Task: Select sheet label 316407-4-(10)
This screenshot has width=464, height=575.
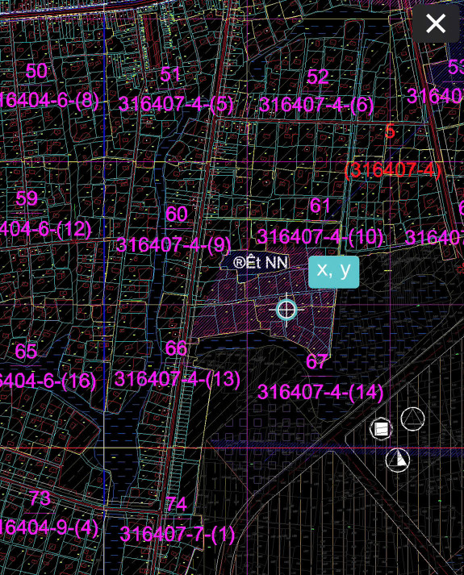Action: [320, 236]
